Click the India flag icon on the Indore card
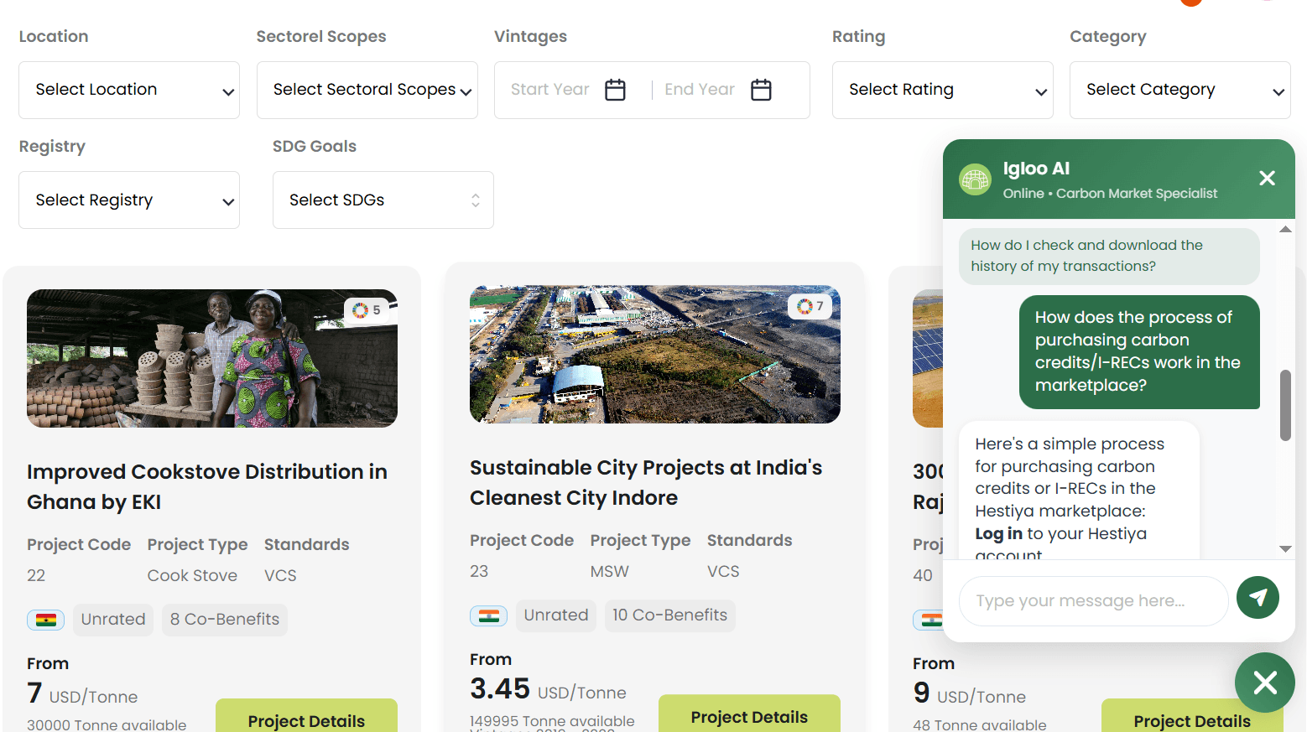The width and height of the screenshot is (1307, 732). point(488,615)
